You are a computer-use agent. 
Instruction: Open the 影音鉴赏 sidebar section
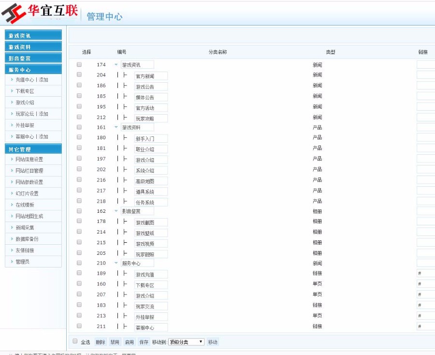33,58
